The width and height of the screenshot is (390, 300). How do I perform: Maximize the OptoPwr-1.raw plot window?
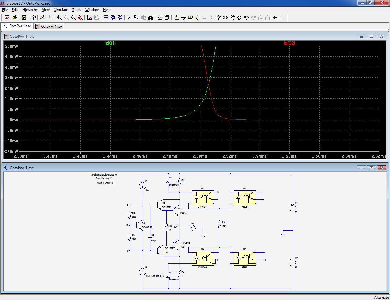371,37
